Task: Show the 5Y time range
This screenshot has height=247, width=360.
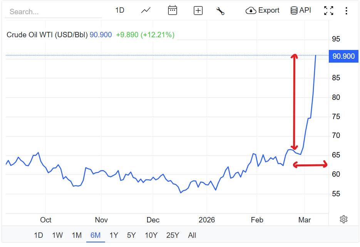Action: (131, 235)
